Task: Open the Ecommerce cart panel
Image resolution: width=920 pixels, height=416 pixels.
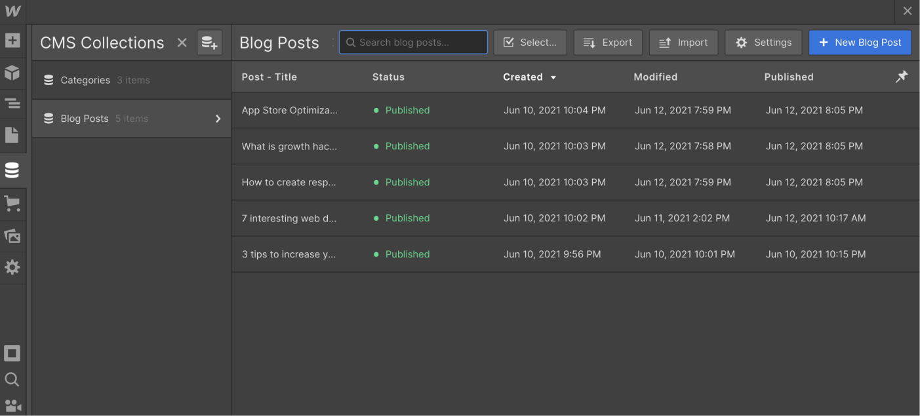Action: click(x=12, y=204)
